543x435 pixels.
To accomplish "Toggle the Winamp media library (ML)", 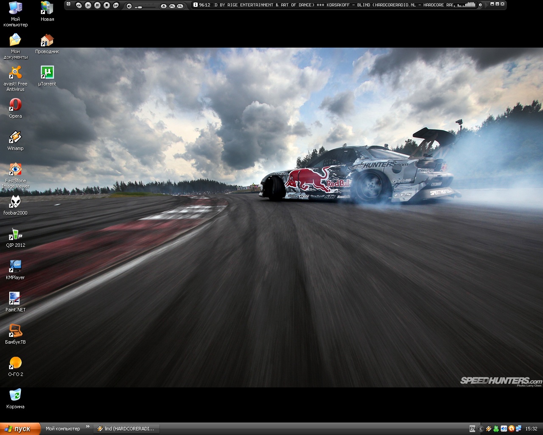I will pyautogui.click(x=180, y=6).
